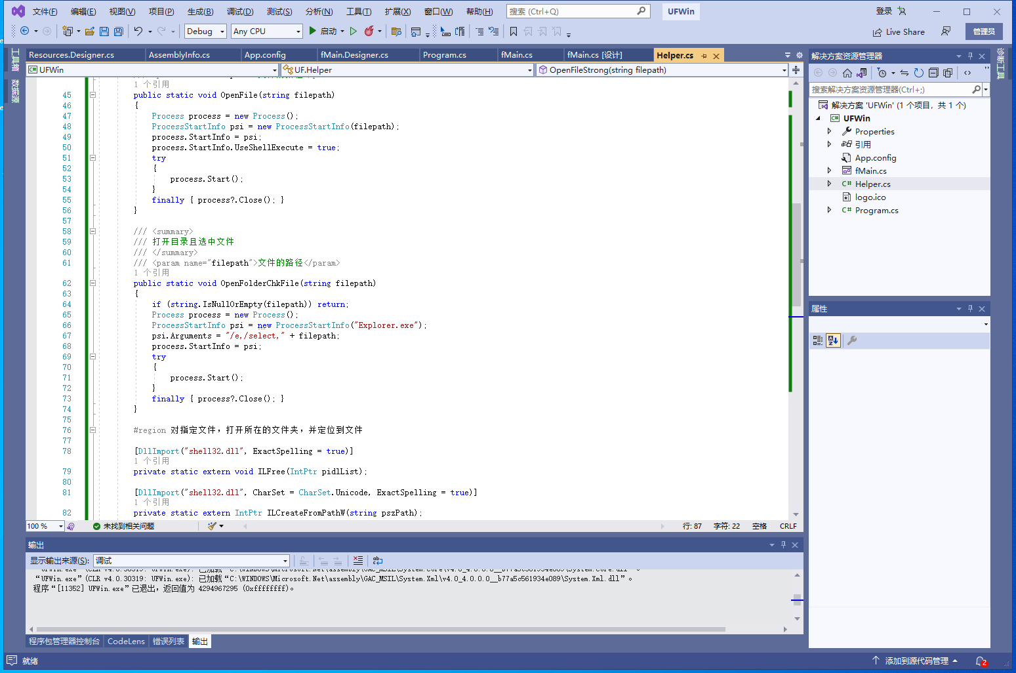This screenshot has width=1016, height=673.
Task: Collapse All in Solution Explorer
Action: [x=933, y=73]
